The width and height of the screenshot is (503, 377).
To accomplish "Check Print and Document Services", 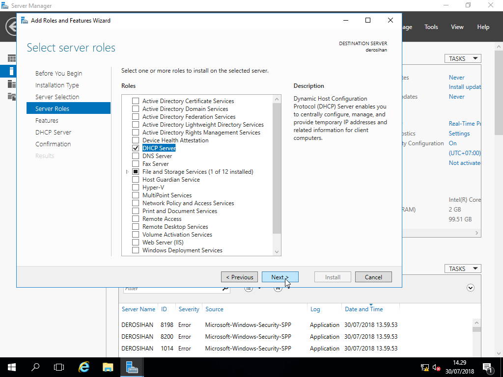I will point(136,211).
